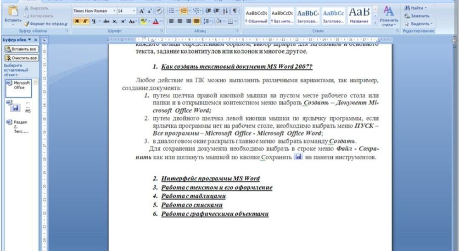The width and height of the screenshot is (459, 251).
Task: Toggle bold Ж formatting
Action: tap(77, 22)
